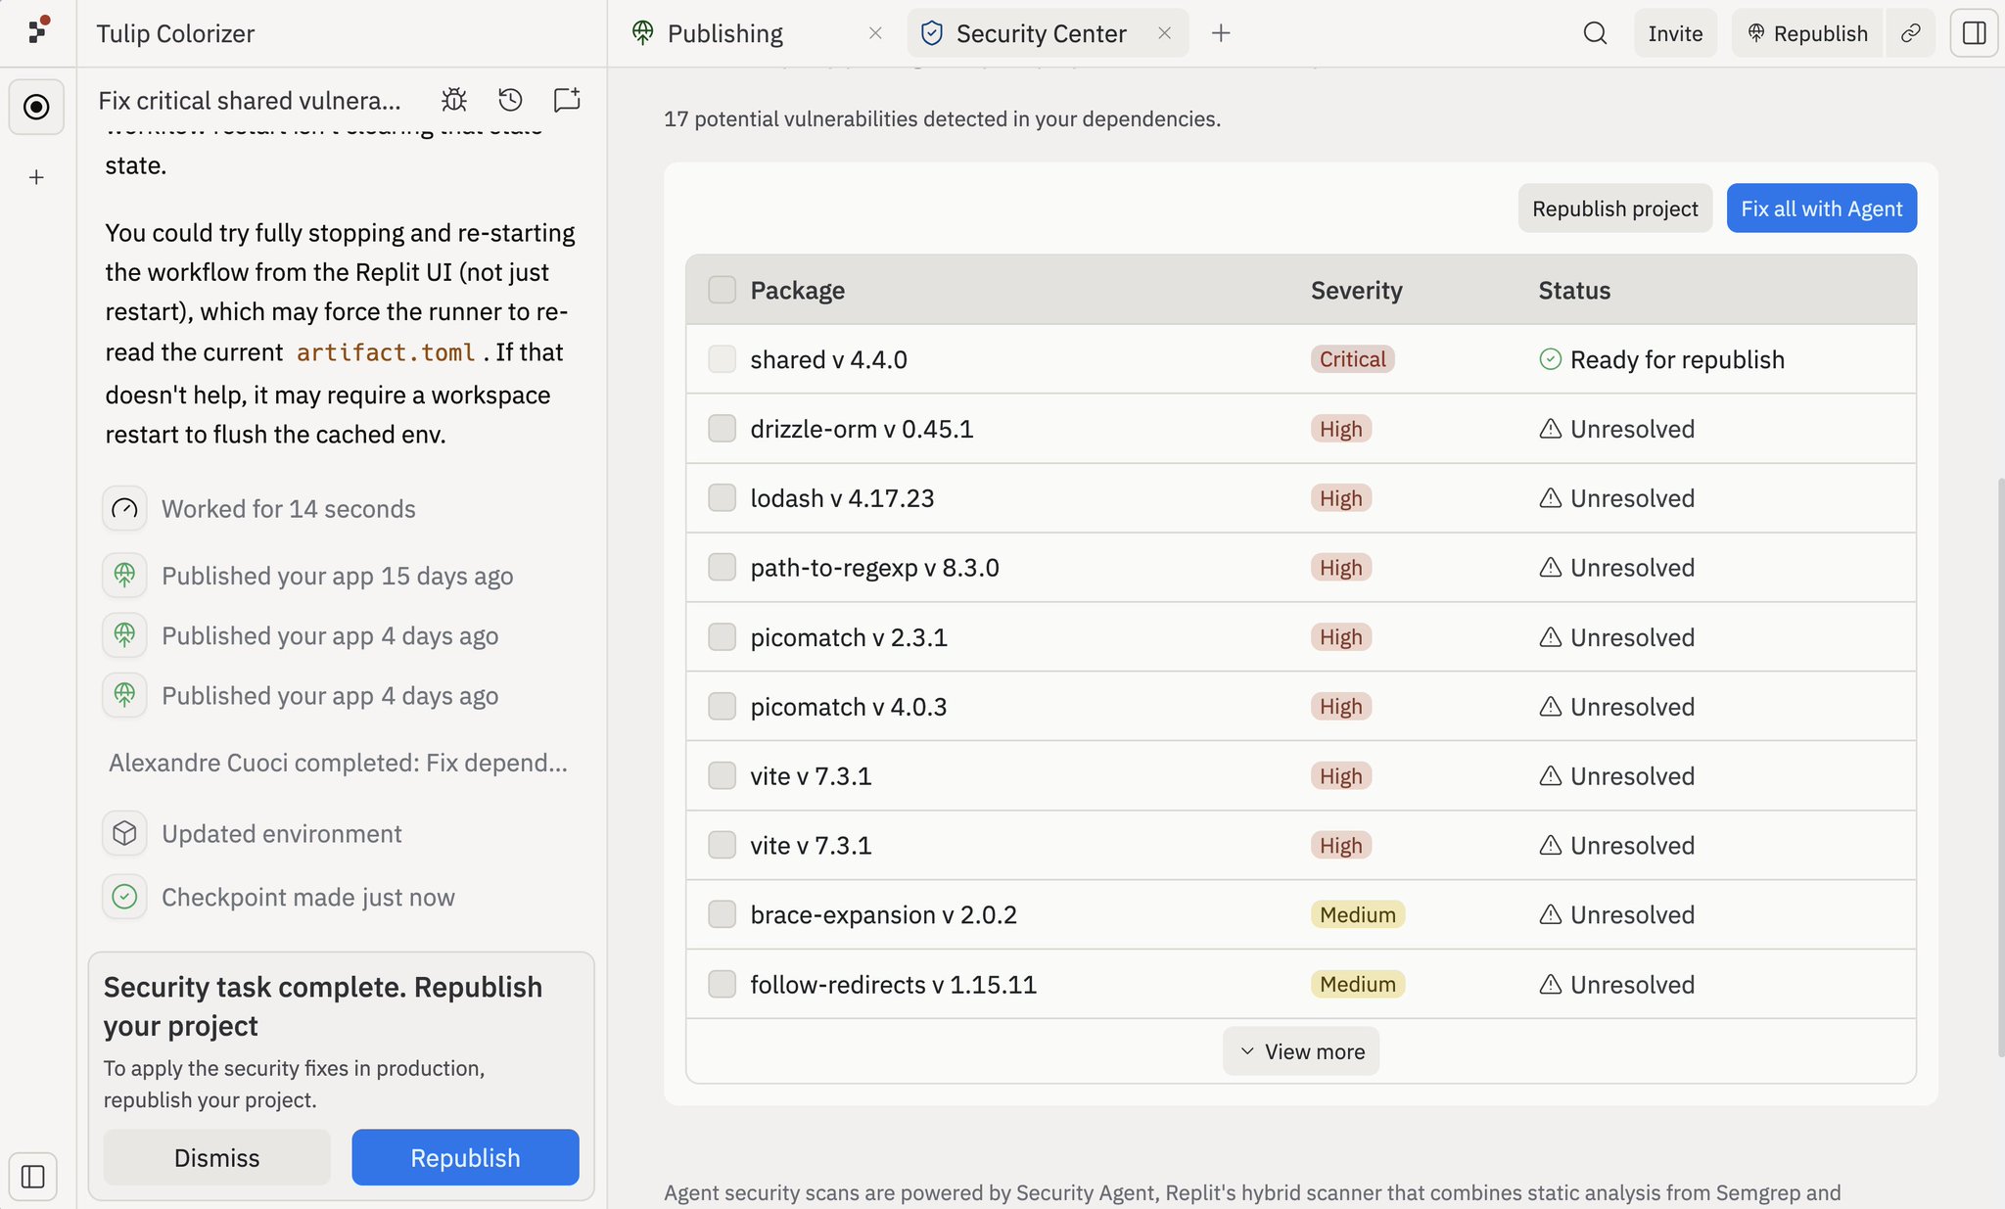The width and height of the screenshot is (2005, 1209).
Task: Check the brace-expansion v 2.0.2 checkbox
Action: coord(722,914)
